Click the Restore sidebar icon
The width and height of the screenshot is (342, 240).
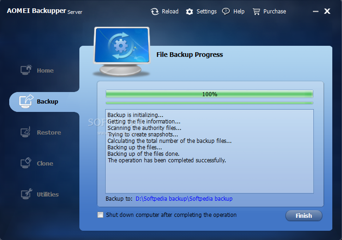(x=26, y=132)
